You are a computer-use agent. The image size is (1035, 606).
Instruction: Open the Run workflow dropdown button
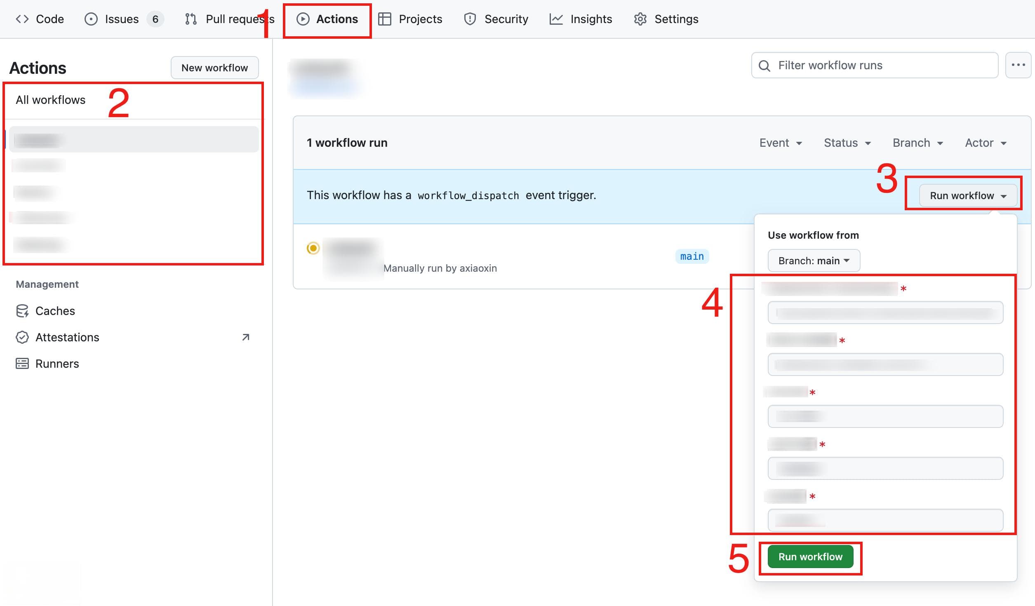(x=968, y=195)
